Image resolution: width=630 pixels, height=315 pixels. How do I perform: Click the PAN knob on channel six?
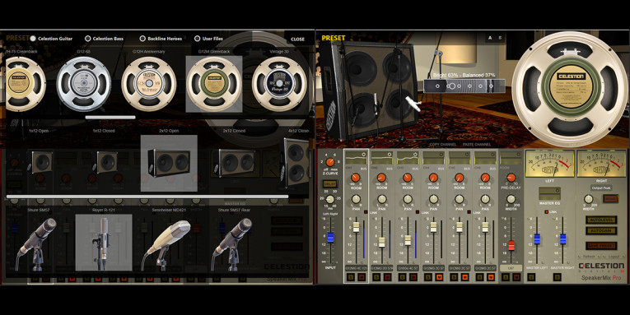point(485,199)
